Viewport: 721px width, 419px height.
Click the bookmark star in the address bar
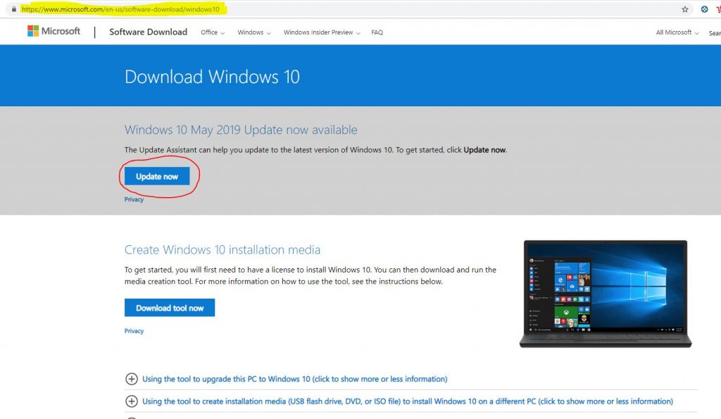coord(685,9)
